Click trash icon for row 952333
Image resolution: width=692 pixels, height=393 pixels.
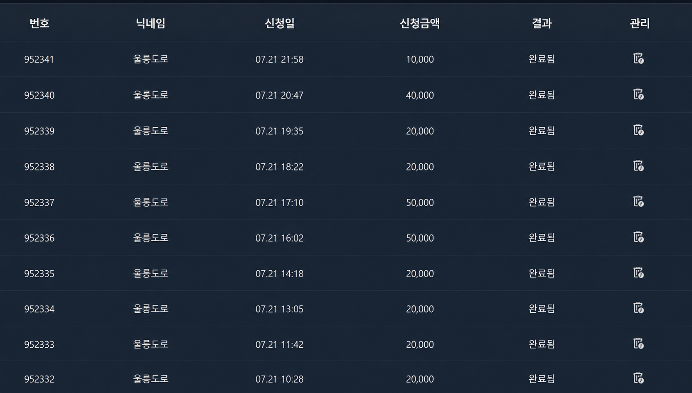pyautogui.click(x=638, y=343)
